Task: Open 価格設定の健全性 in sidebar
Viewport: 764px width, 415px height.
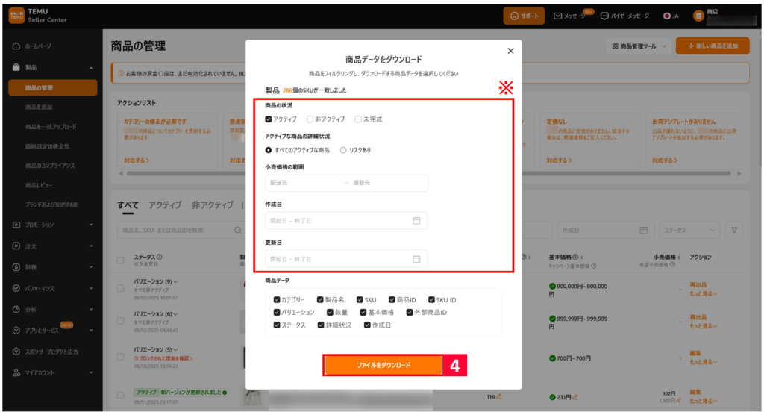Action: 47,146
